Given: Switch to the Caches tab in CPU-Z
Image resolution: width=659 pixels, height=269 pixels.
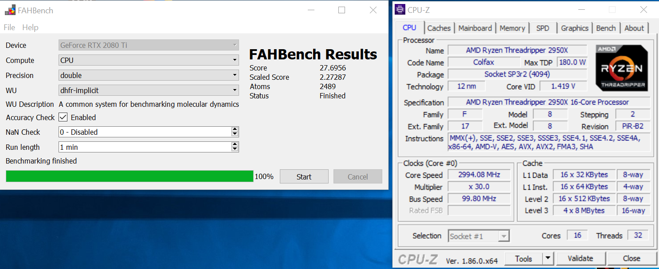Looking at the screenshot, I should pos(439,28).
